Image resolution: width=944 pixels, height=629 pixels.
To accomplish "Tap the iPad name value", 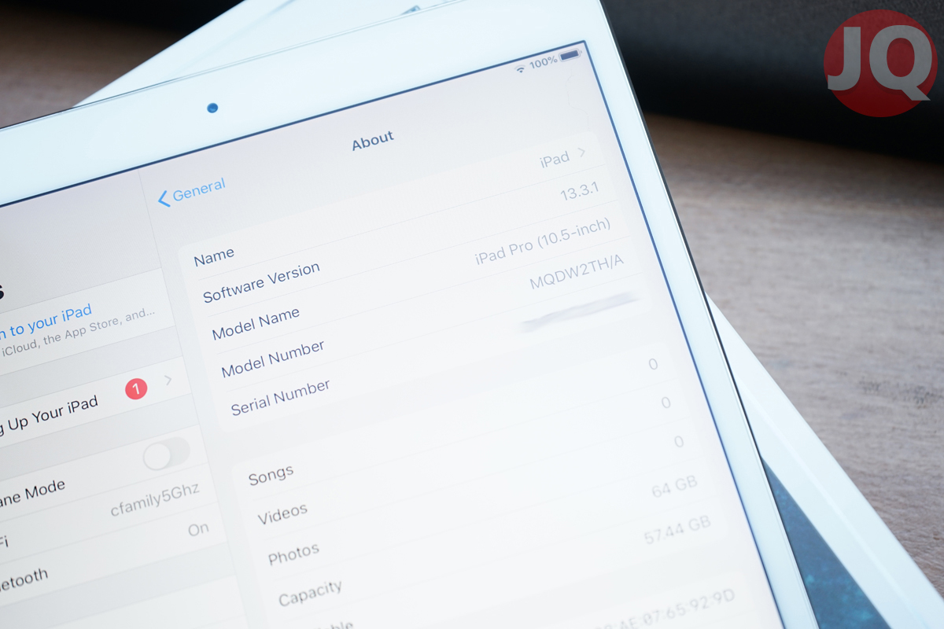I will tap(554, 160).
